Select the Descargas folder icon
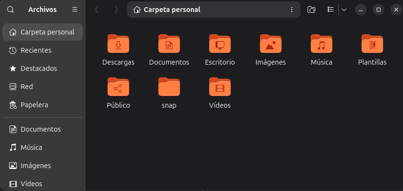Viewport: 403px width, 191px height. click(x=118, y=44)
